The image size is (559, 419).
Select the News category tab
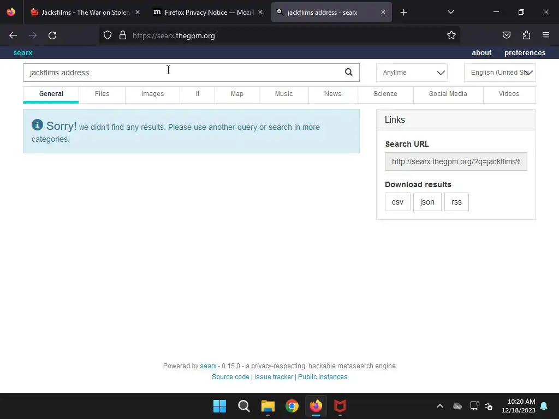click(x=332, y=94)
